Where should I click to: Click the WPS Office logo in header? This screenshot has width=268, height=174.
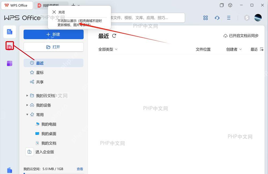click(23, 18)
